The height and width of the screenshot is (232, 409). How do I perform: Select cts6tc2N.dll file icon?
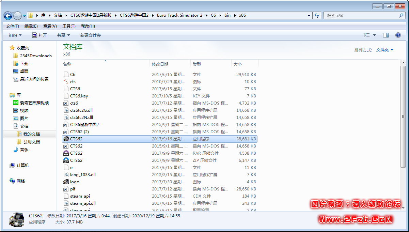pos(66,118)
